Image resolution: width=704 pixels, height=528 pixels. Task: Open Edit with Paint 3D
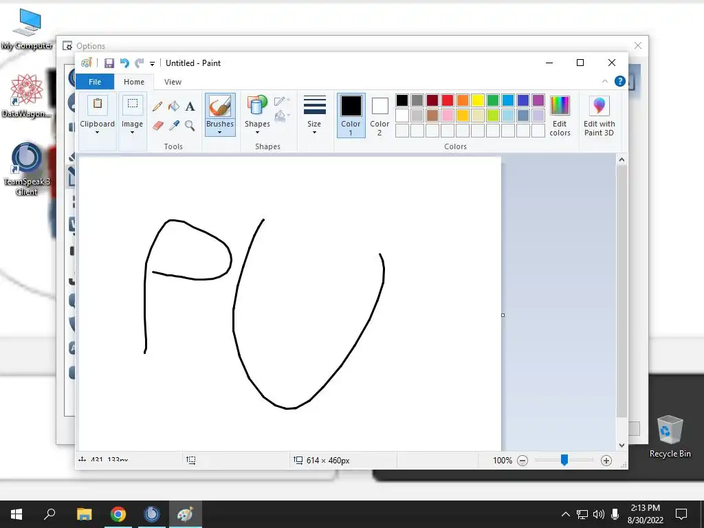pyautogui.click(x=599, y=115)
